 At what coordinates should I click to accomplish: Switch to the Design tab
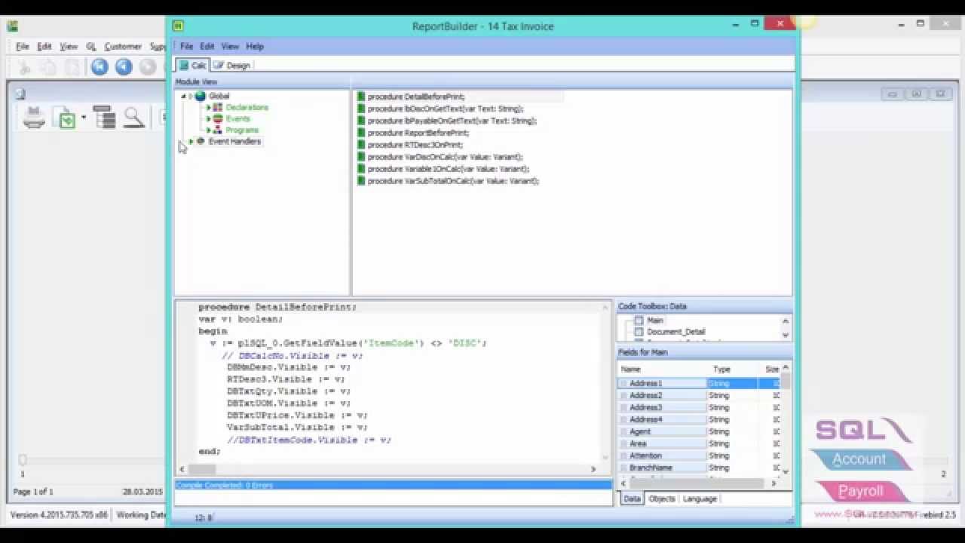[x=231, y=66]
